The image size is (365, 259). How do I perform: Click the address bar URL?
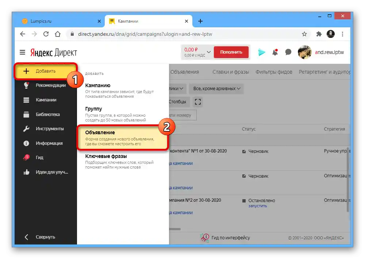[x=145, y=34]
